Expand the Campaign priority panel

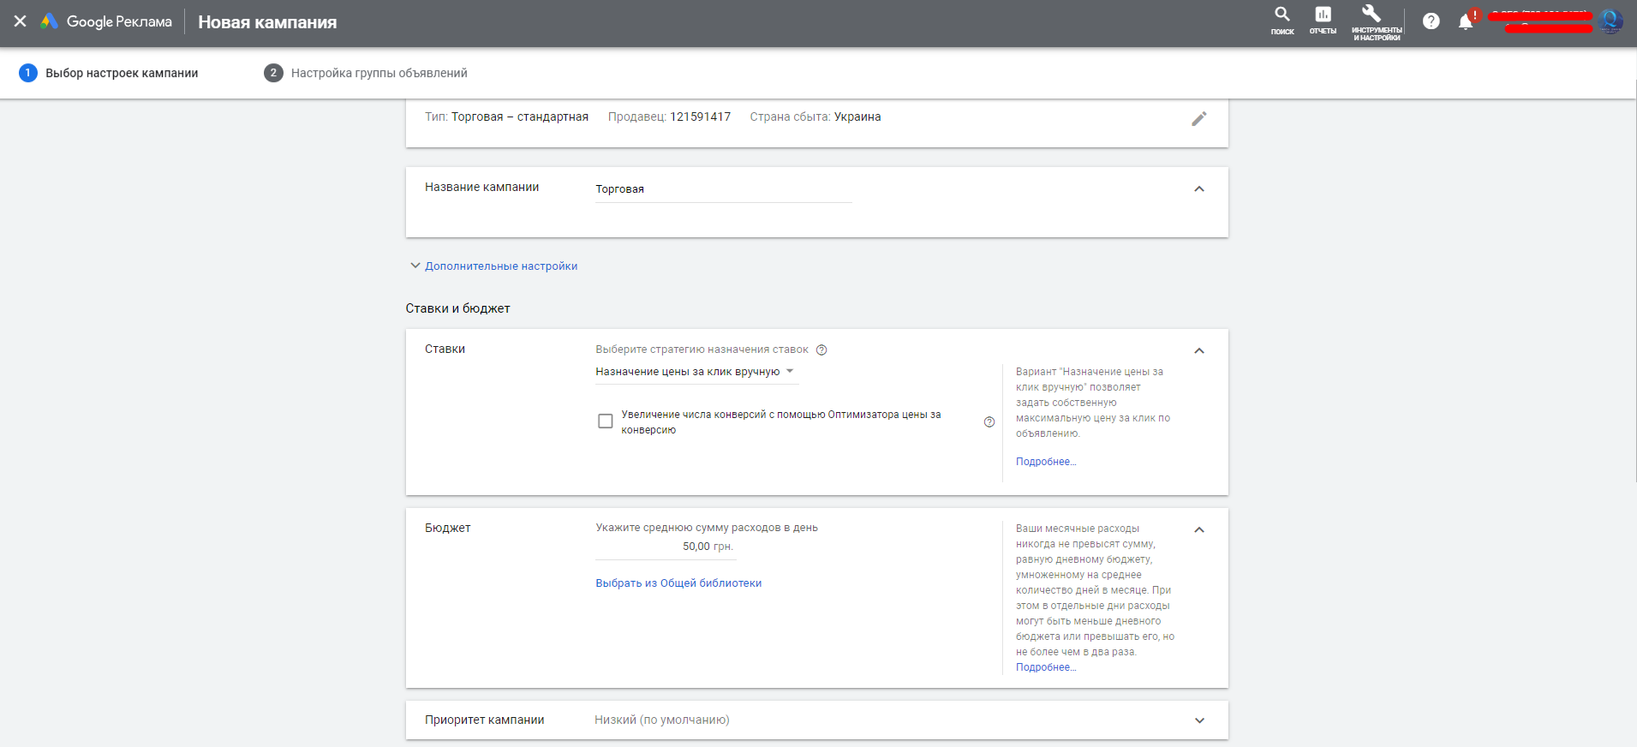[x=1198, y=720]
